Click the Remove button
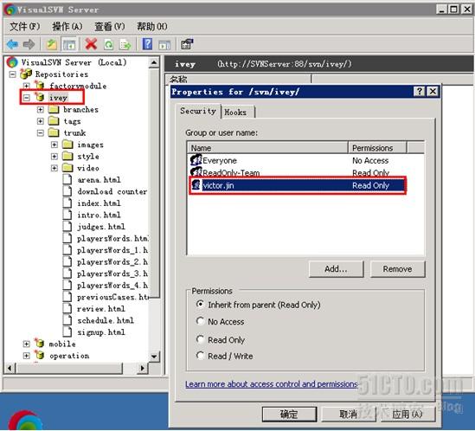This screenshot has width=475, height=431. [x=397, y=269]
